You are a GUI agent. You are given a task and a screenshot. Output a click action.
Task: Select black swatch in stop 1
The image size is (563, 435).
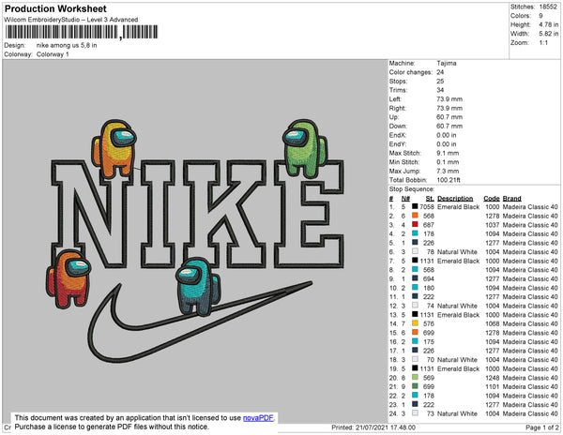click(415, 206)
